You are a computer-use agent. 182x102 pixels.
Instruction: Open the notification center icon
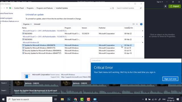178,99
